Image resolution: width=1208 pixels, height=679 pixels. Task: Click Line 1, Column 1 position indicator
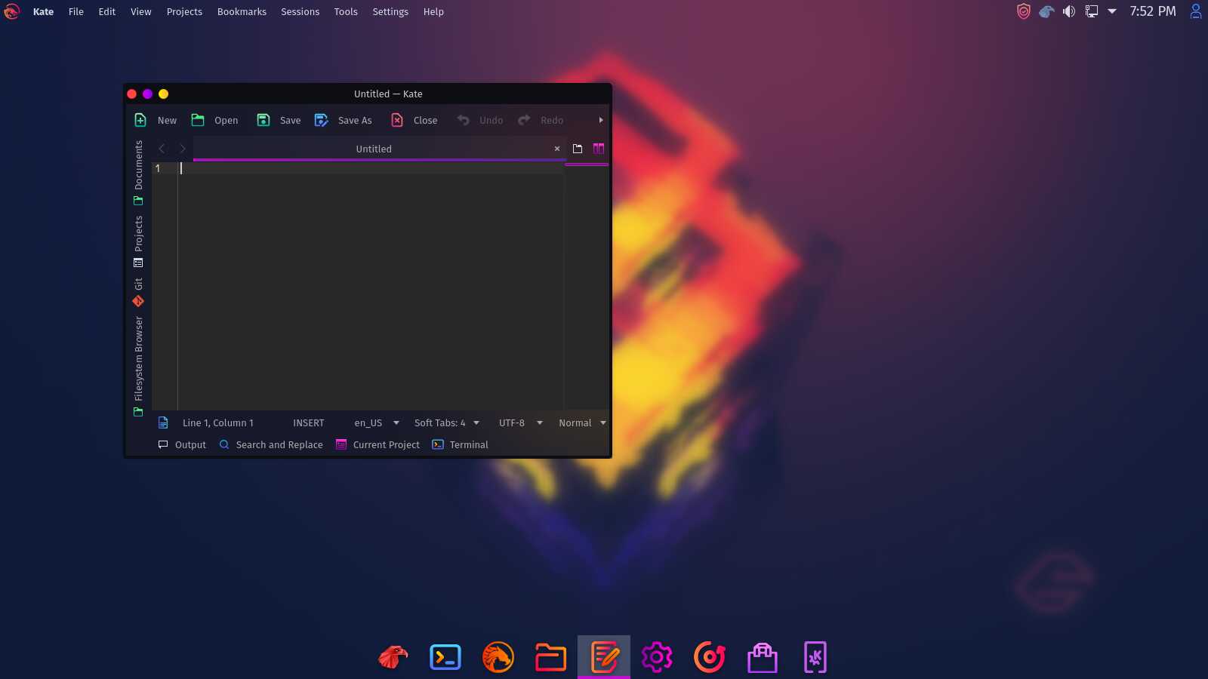(217, 422)
